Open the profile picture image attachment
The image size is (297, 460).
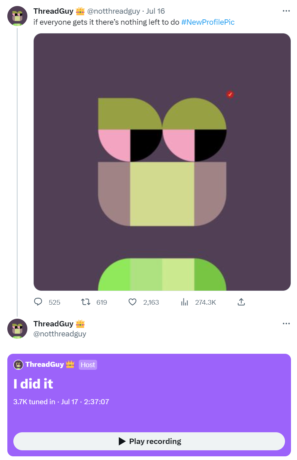[x=162, y=162]
